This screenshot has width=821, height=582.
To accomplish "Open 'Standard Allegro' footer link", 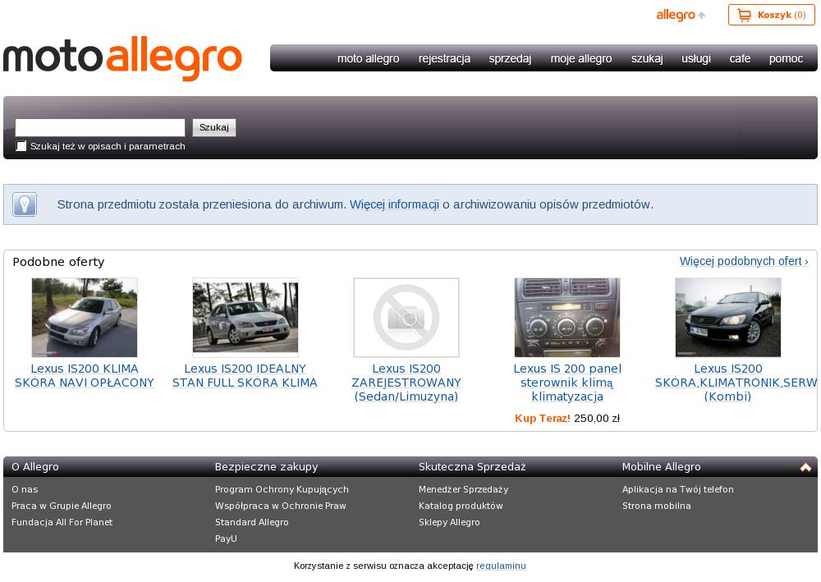I will pos(252,522).
